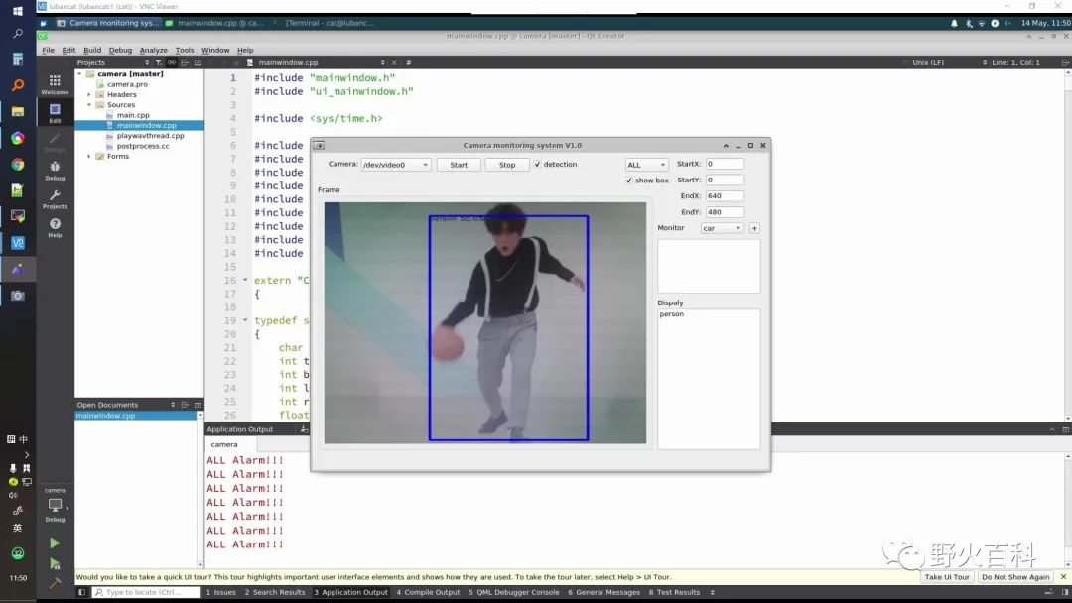Open Projects mode with the wrench icon
The height and width of the screenshot is (603, 1072).
tap(55, 198)
